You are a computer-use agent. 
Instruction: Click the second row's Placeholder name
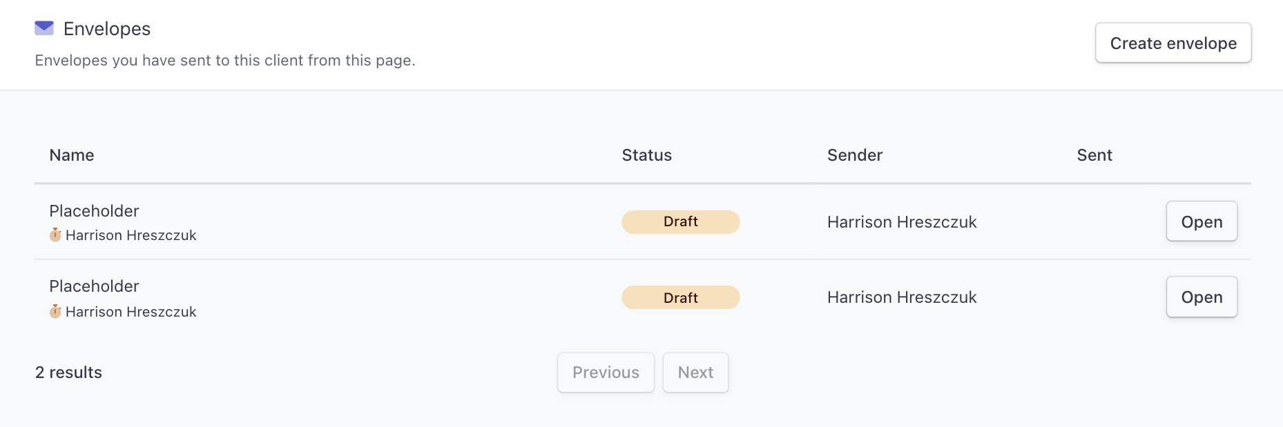(x=94, y=286)
